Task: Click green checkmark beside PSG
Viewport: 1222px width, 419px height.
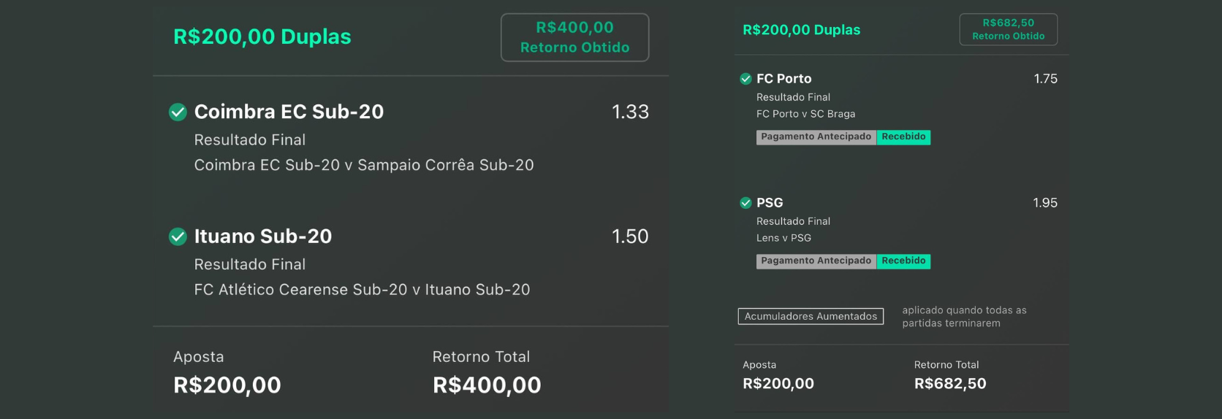Action: click(745, 203)
